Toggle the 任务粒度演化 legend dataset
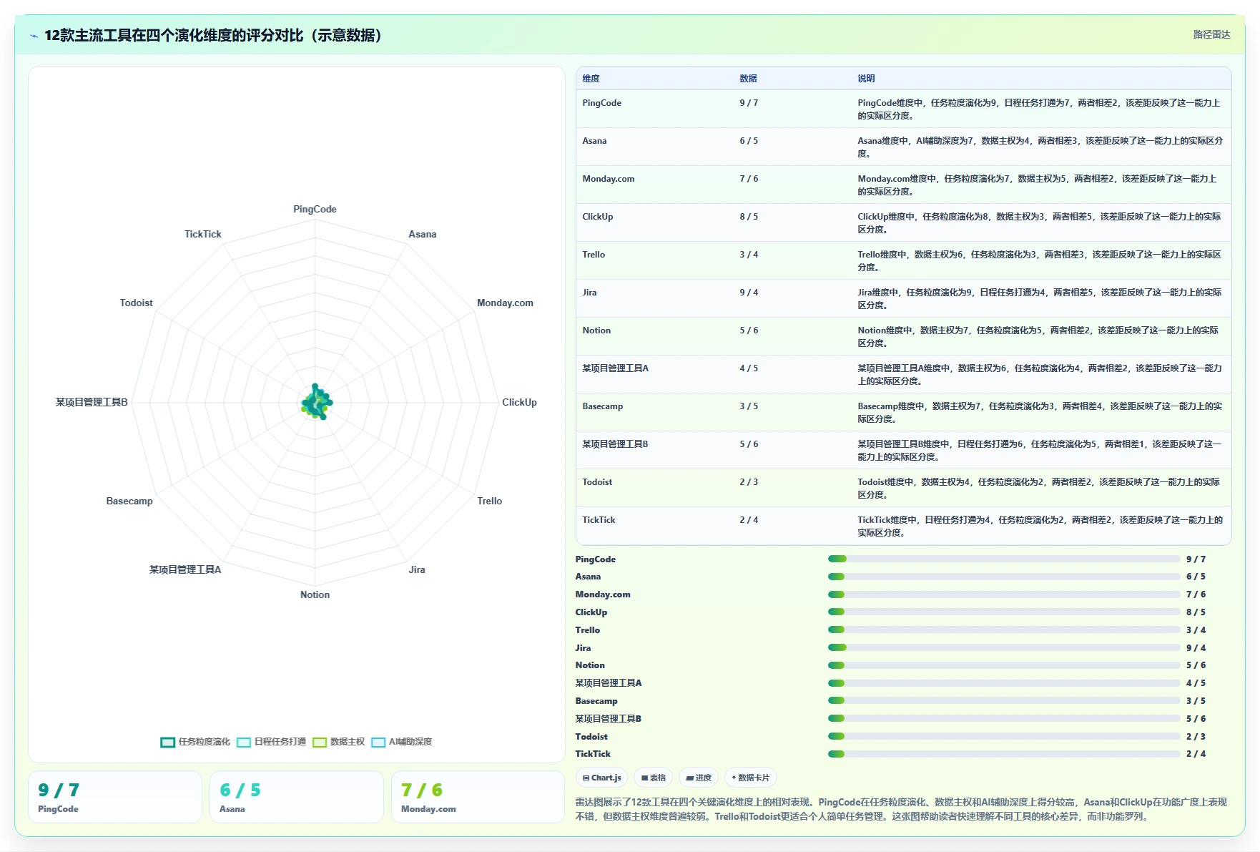This screenshot has width=1260, height=852. [195, 742]
